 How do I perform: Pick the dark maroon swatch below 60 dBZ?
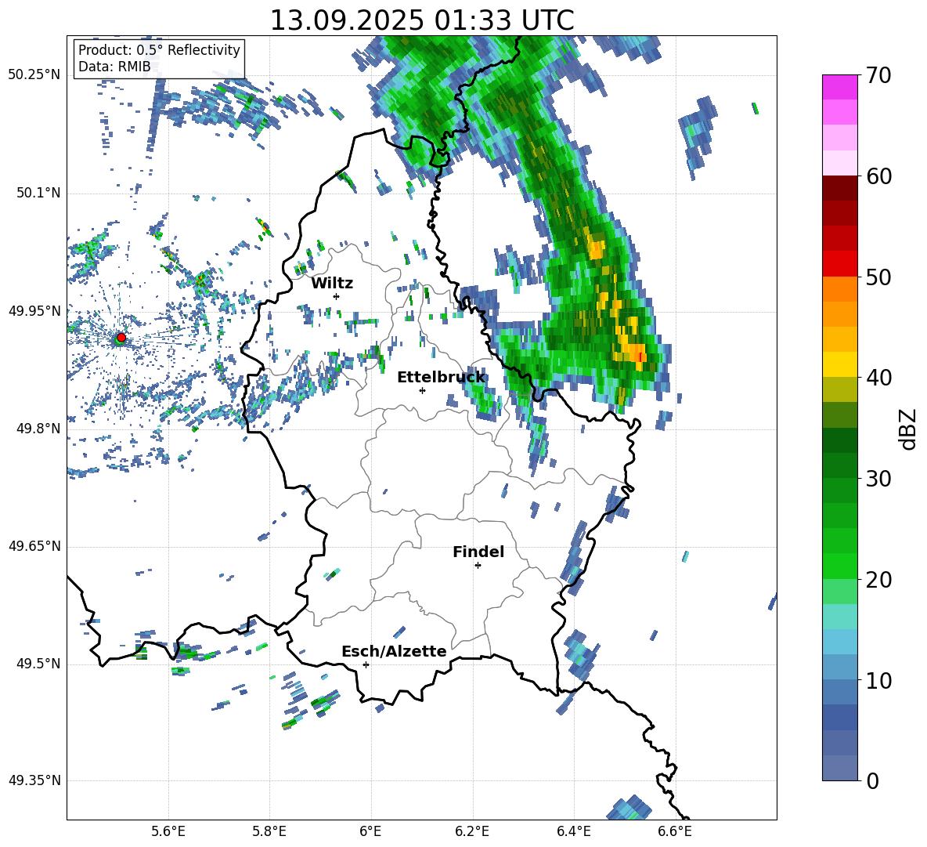pyautogui.click(x=839, y=188)
